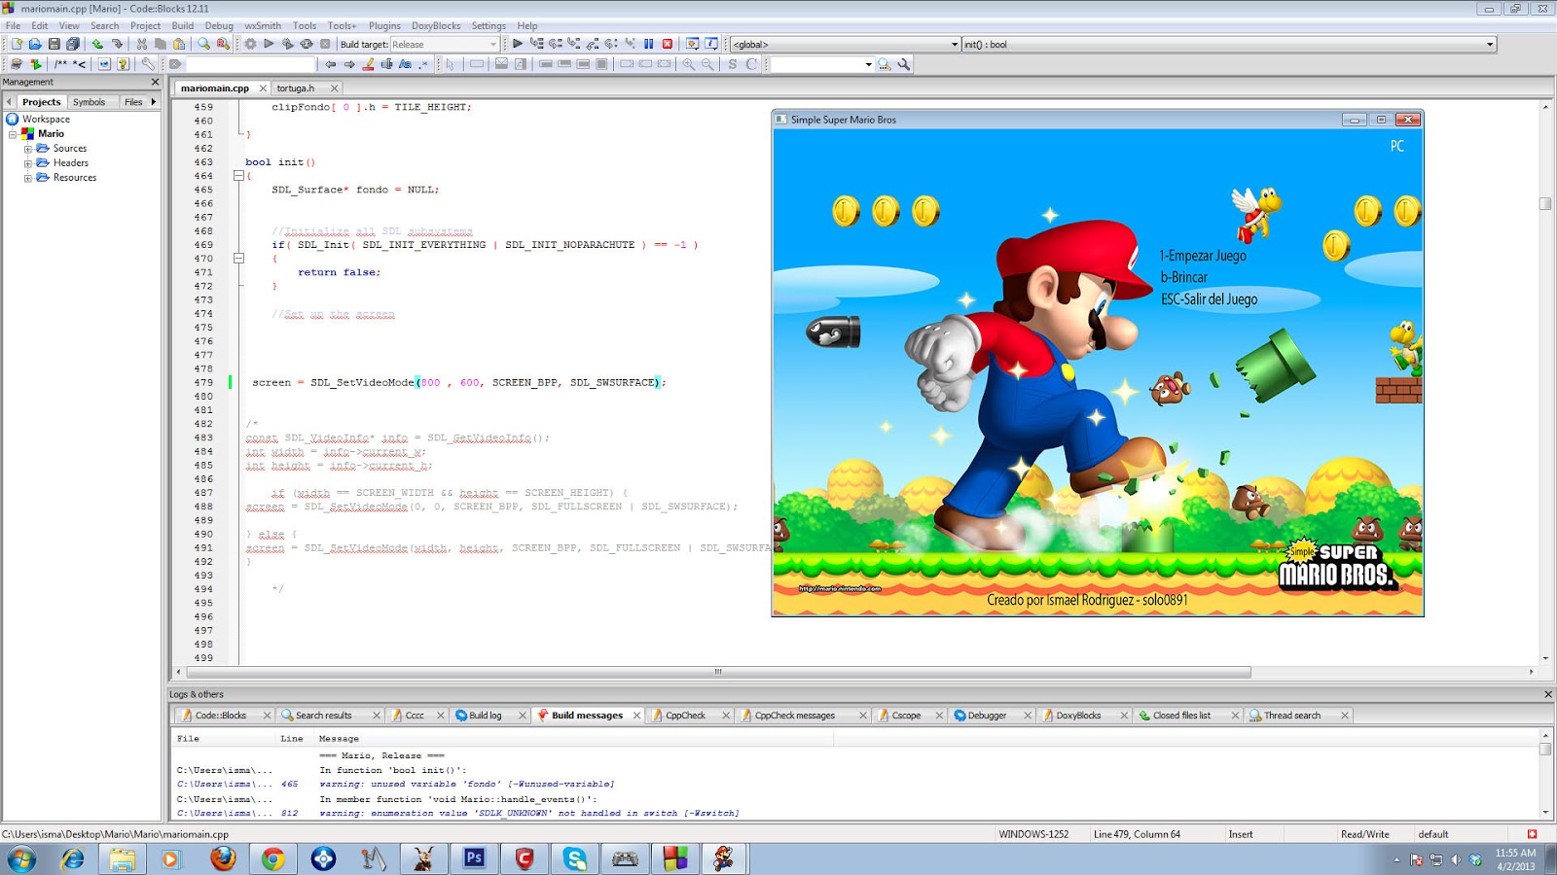Open the Files management tab
The height and width of the screenshot is (875, 1557).
coord(133,102)
